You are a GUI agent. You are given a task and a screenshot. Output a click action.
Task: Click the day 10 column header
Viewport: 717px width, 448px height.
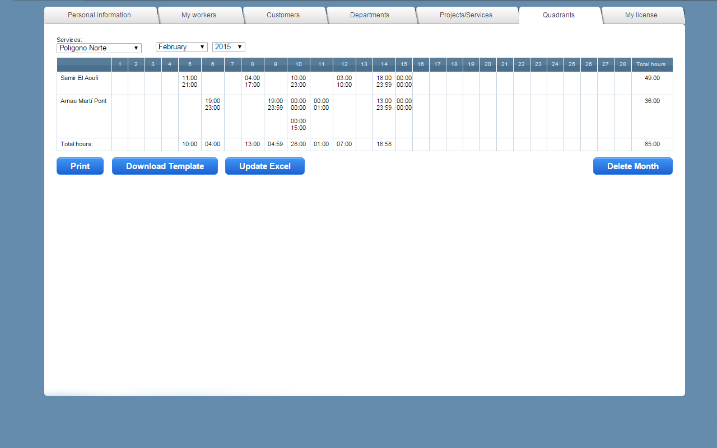299,64
